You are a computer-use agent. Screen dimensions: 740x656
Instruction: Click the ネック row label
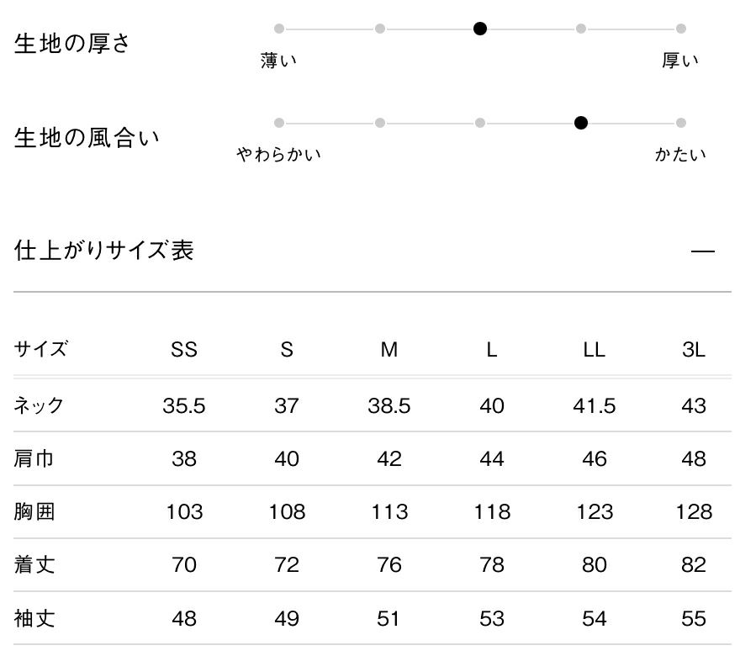coord(39,406)
